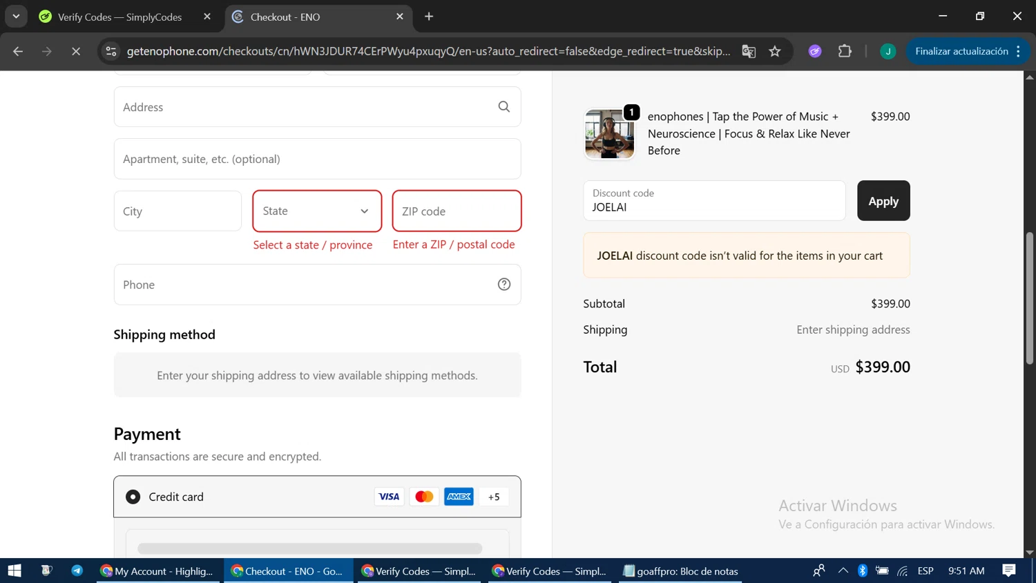Close the Verify Codes tab
1036x583 pixels.
[x=207, y=17]
